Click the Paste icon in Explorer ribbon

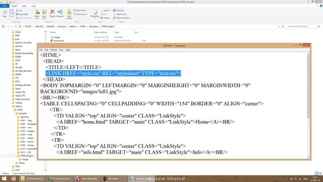tap(11, 13)
